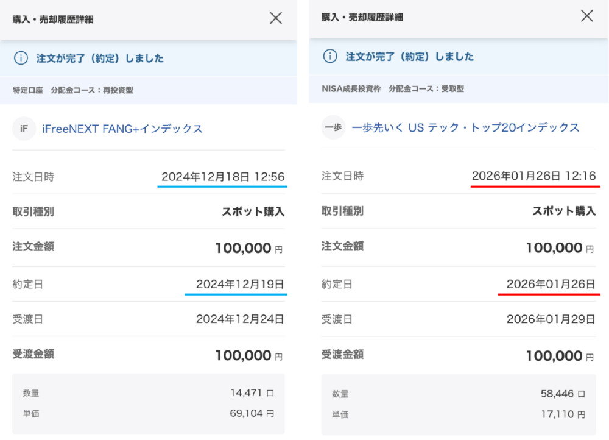The image size is (609, 440).
Task: Click the 一歩 fund icon for US テック・トップ20
Action: pyautogui.click(x=333, y=128)
